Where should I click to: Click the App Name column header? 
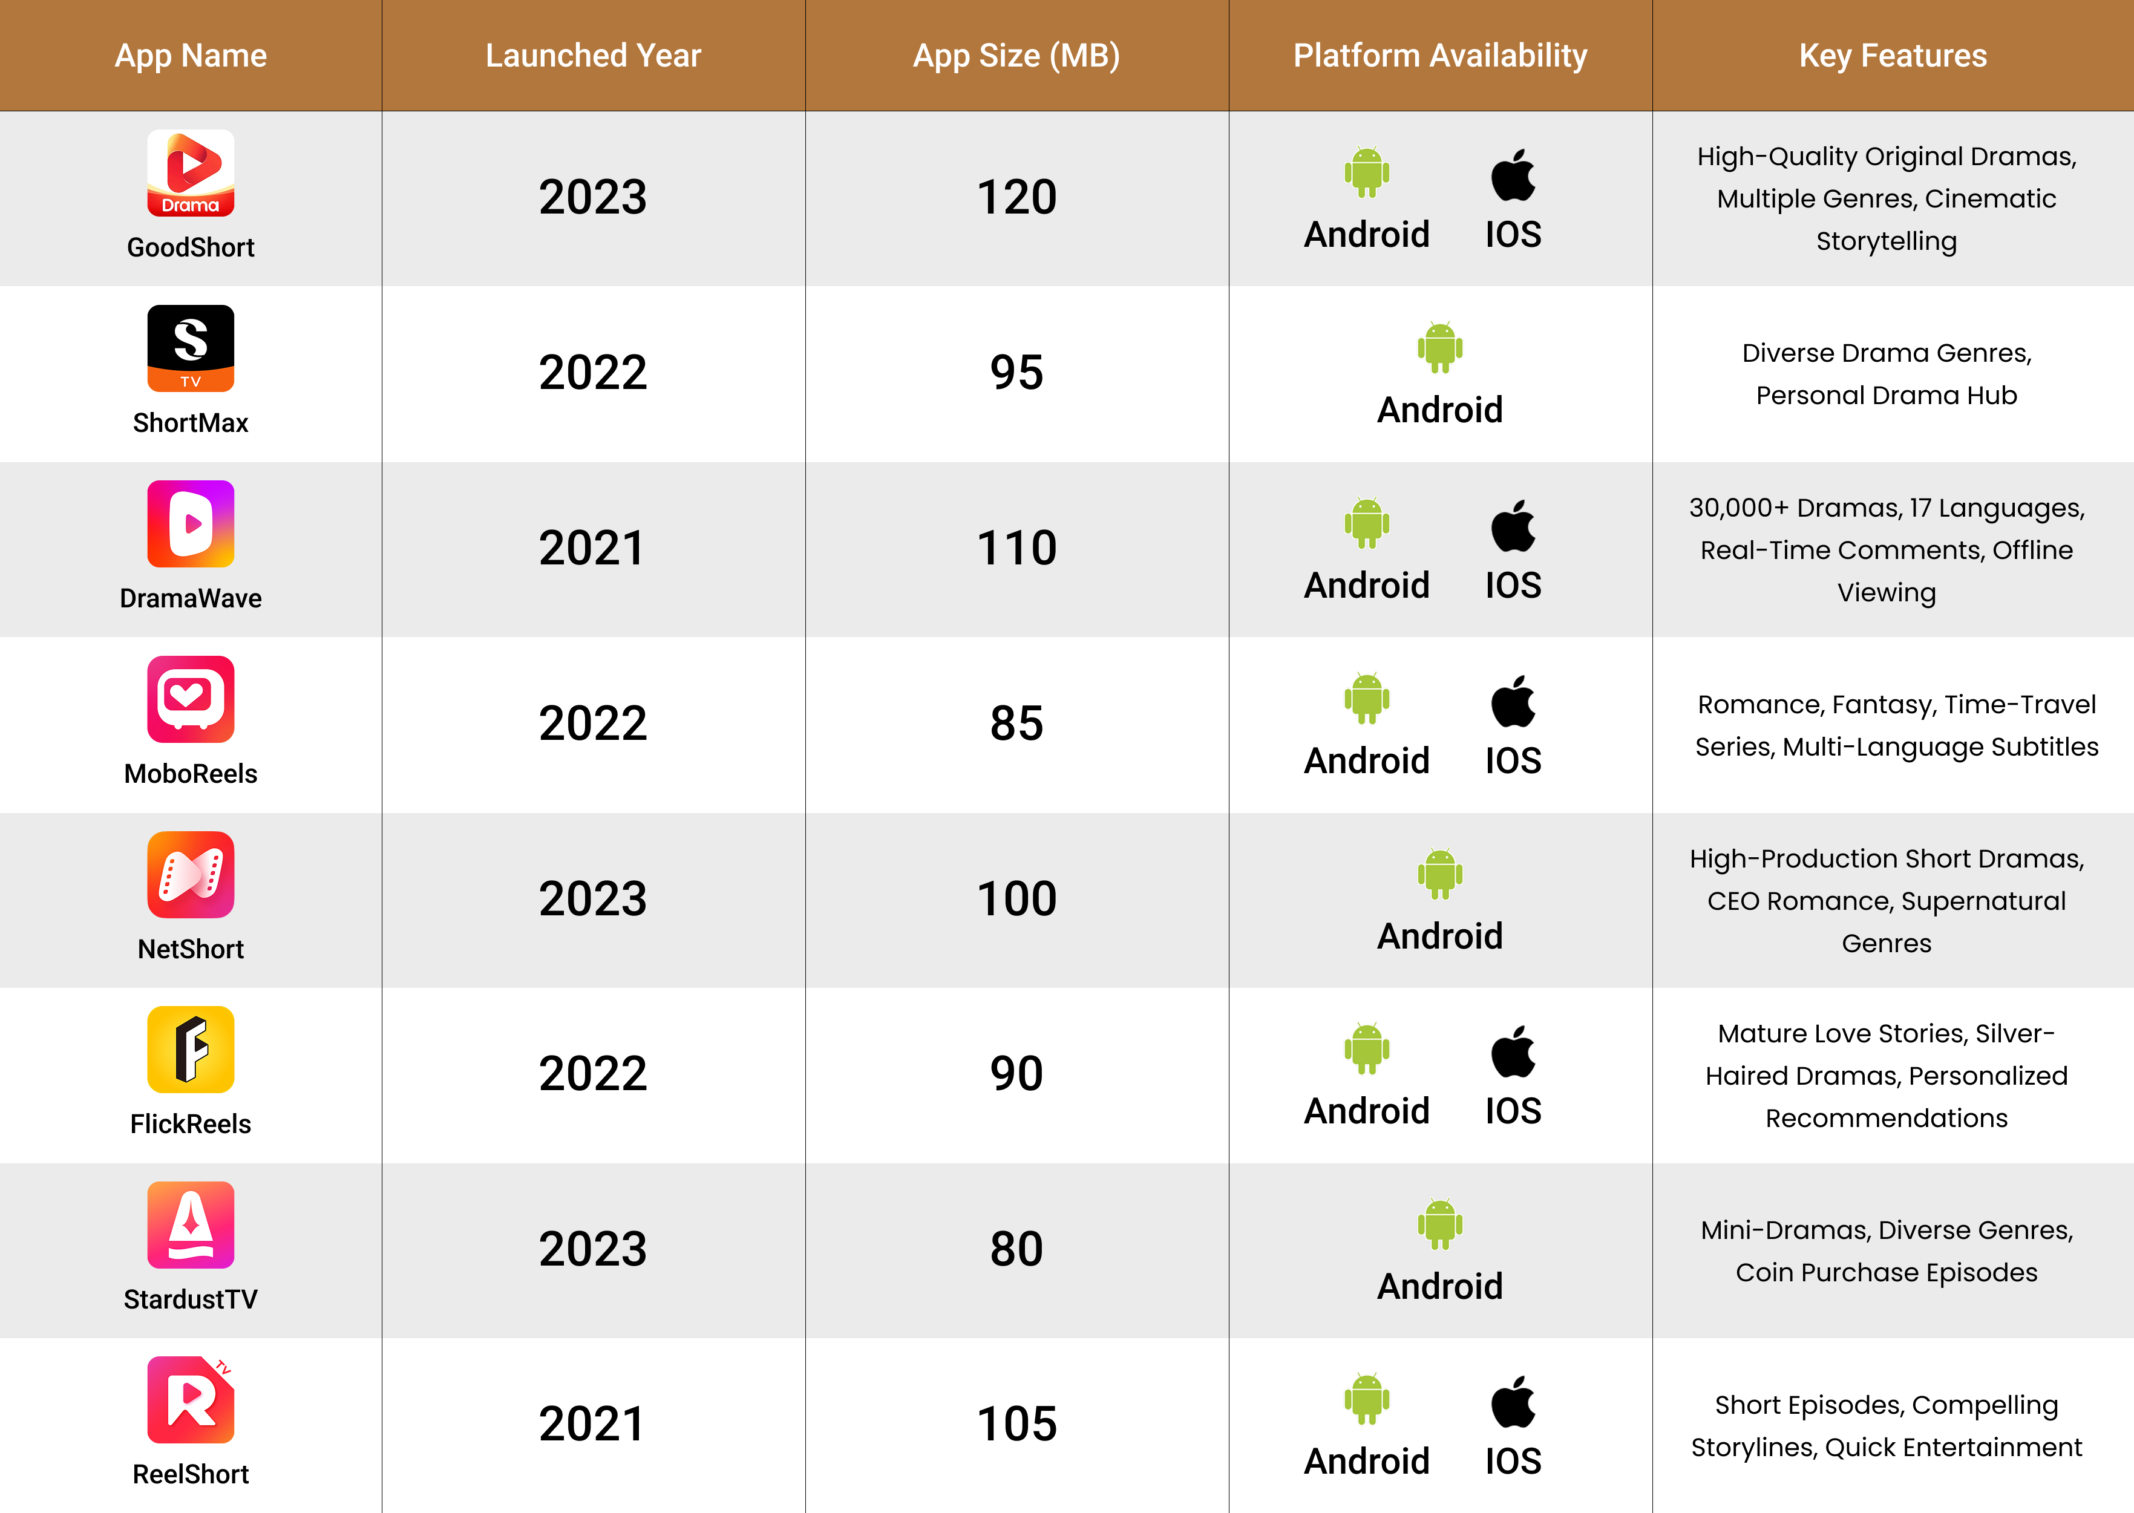click(190, 56)
